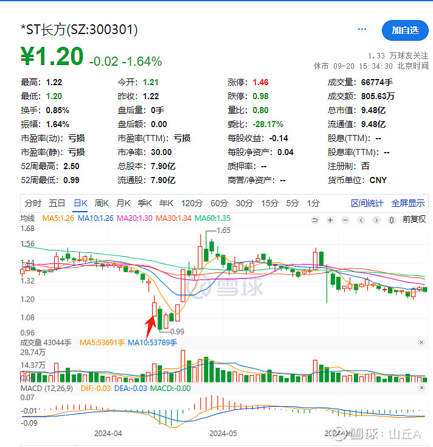This screenshot has height=447, width=433.
Task: Open the 前复权 adjustment dropdown
Action: click(414, 219)
